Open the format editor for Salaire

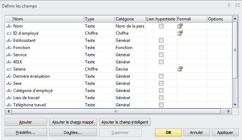coord(180,69)
